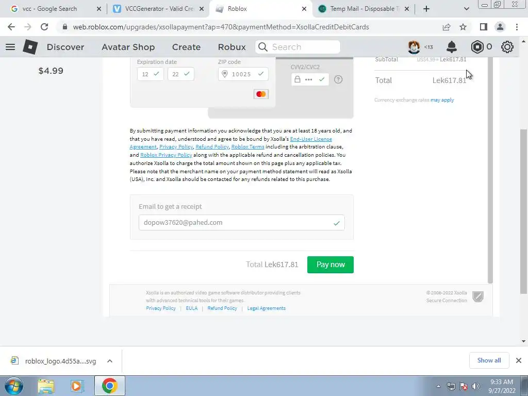Image resolution: width=528 pixels, height=396 pixels.
Task: Click the browser address bar URL
Action: coord(221,27)
